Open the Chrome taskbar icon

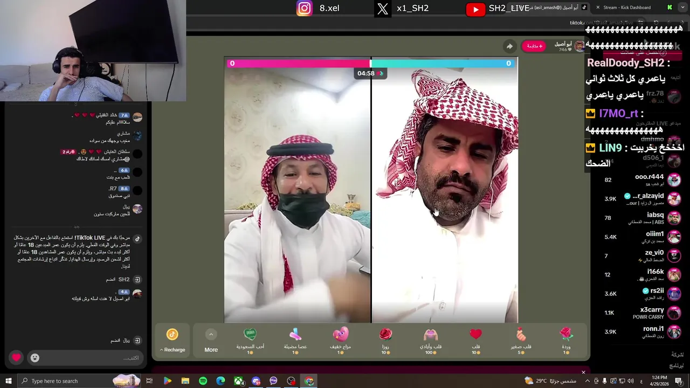[309, 381]
